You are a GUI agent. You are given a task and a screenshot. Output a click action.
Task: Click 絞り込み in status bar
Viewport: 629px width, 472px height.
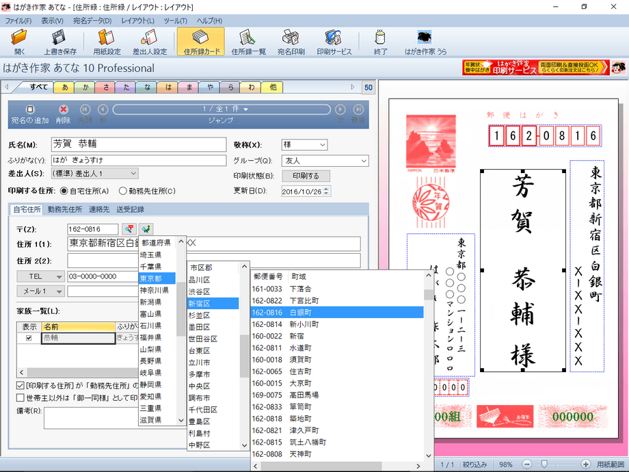click(474, 464)
